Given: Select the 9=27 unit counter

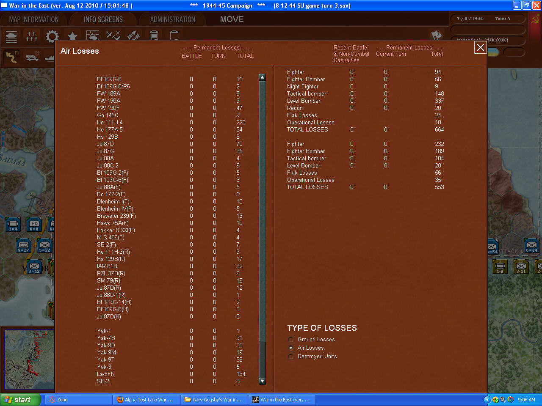Looking at the screenshot, I should pyautogui.click(x=24, y=246).
